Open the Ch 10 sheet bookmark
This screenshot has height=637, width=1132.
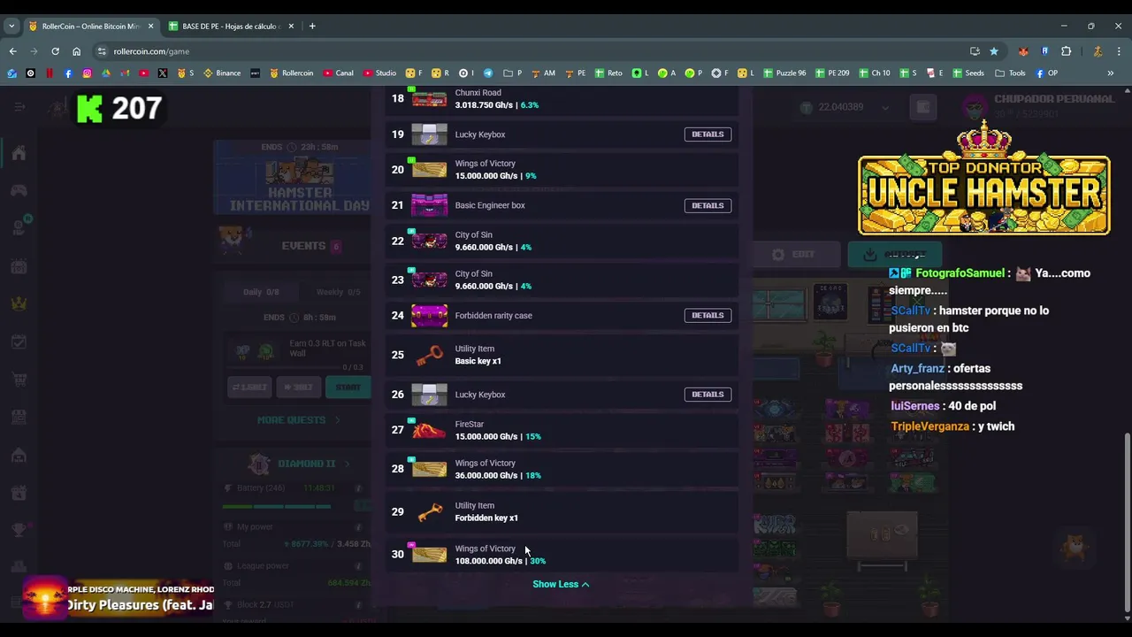(875, 73)
